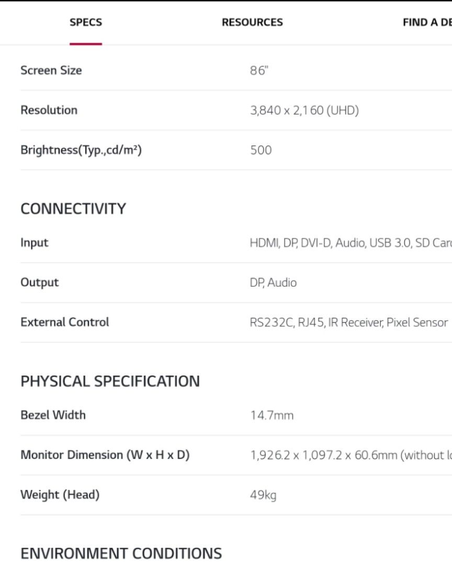
Task: Select the DP, Audio output value
Action: (273, 282)
